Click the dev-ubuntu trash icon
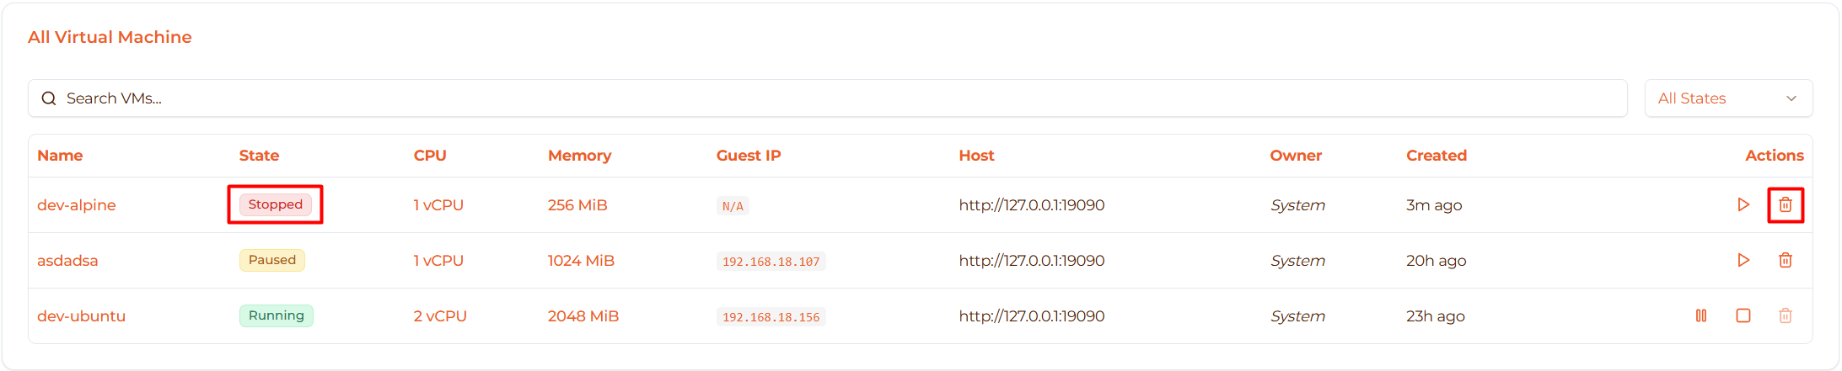This screenshot has height=371, width=1842. click(1786, 315)
